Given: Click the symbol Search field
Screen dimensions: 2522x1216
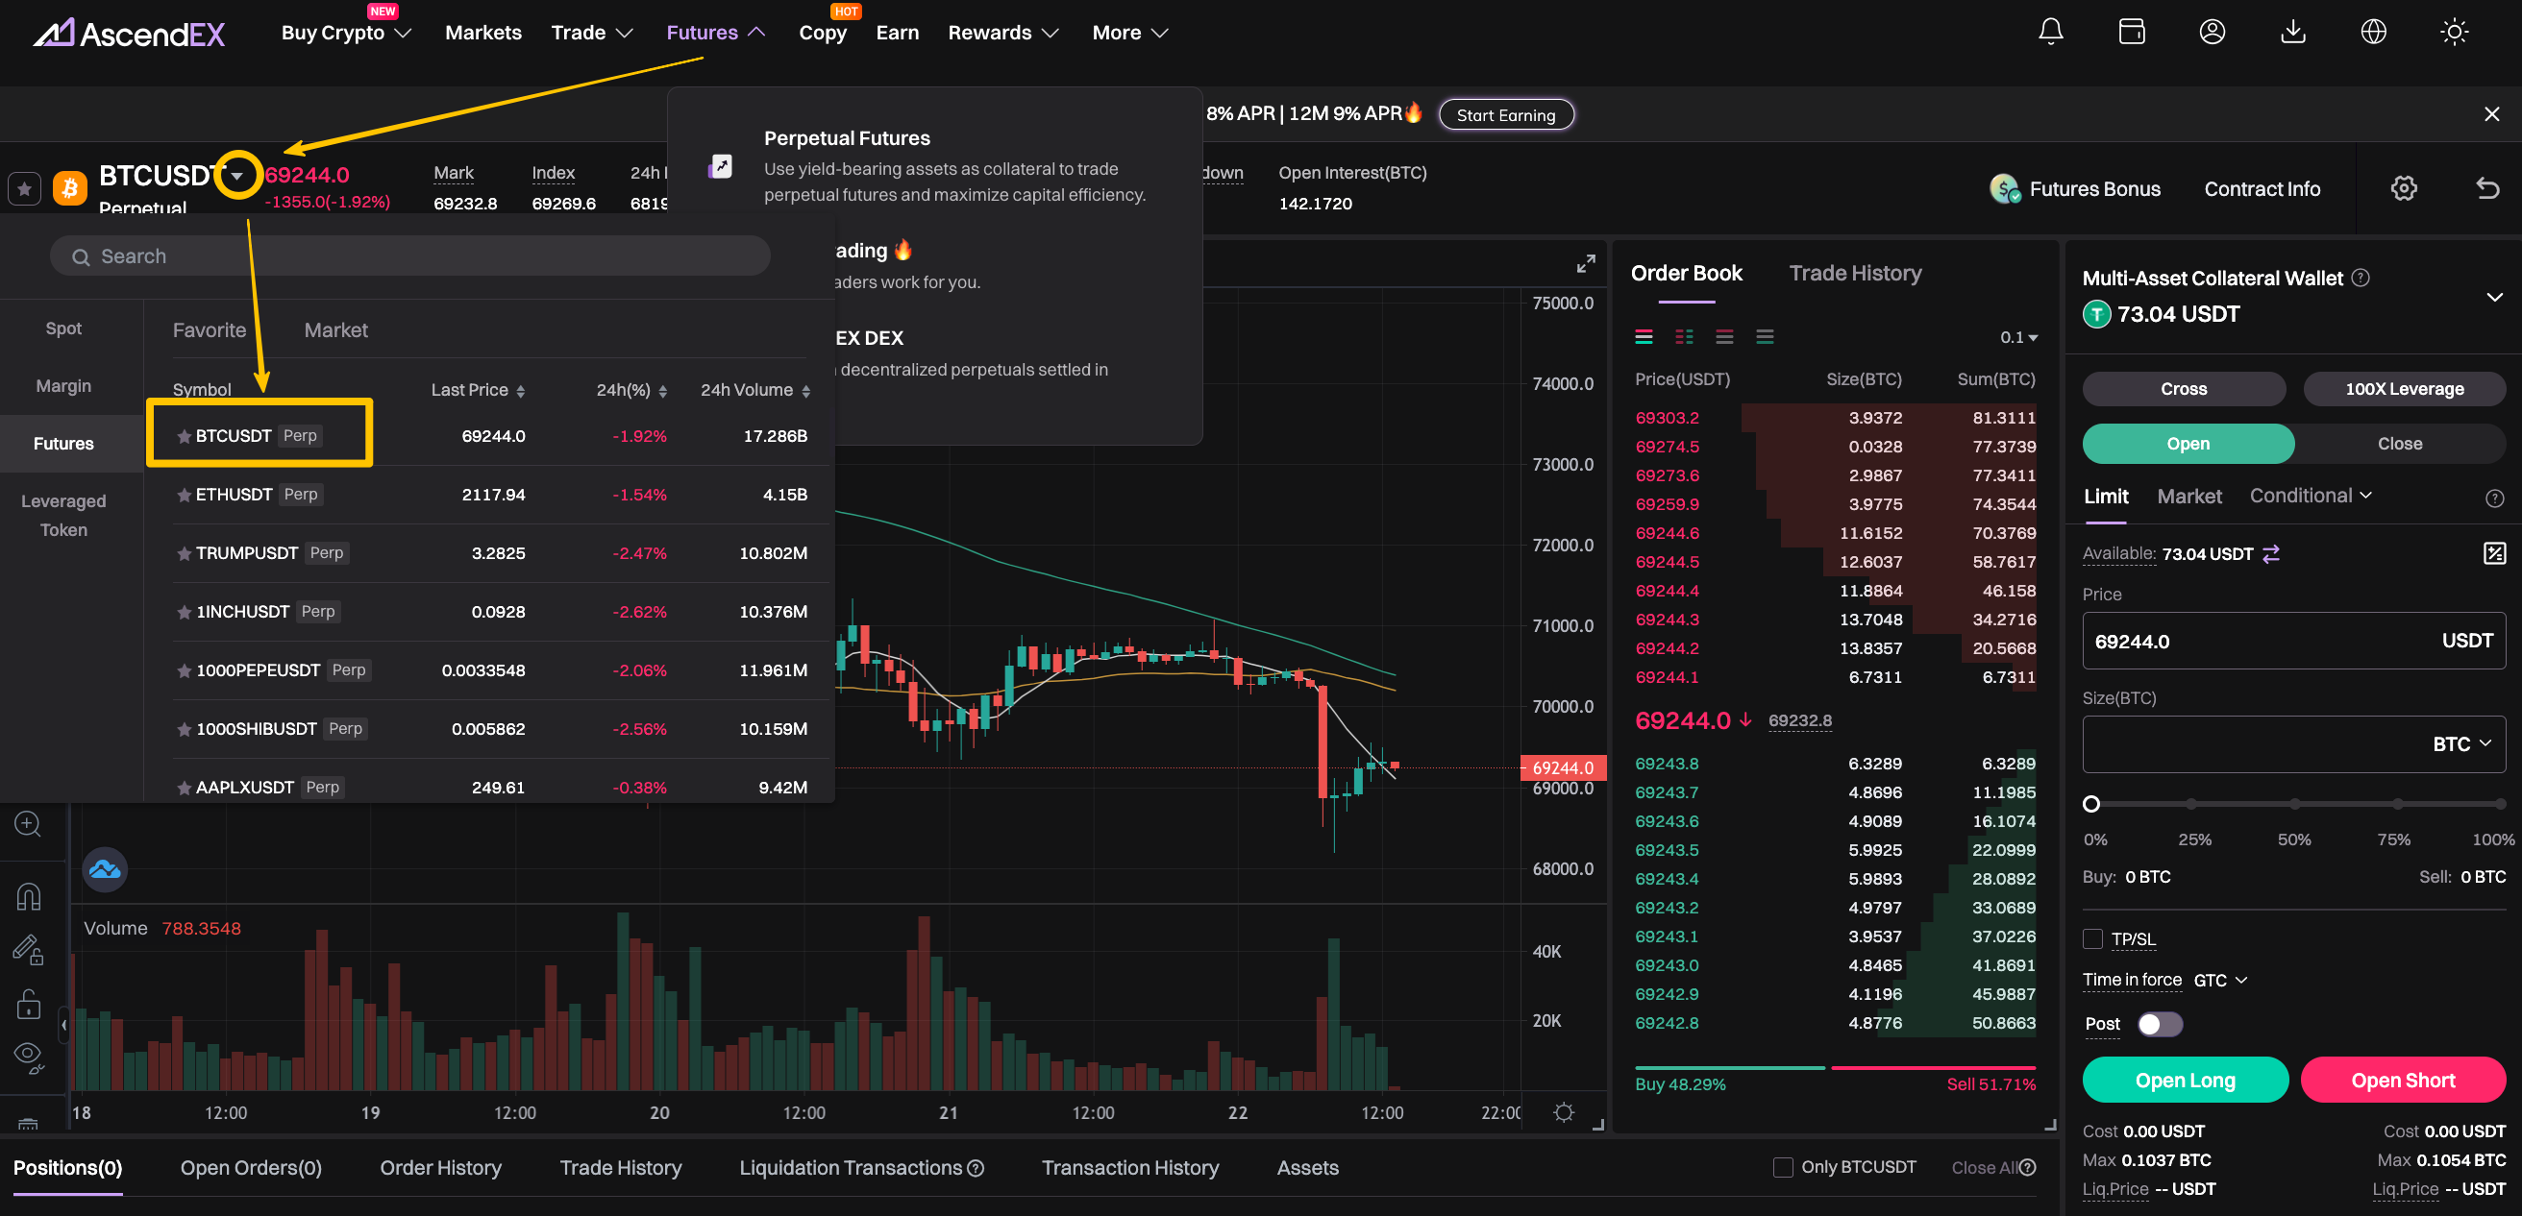Looking at the screenshot, I should (411, 256).
